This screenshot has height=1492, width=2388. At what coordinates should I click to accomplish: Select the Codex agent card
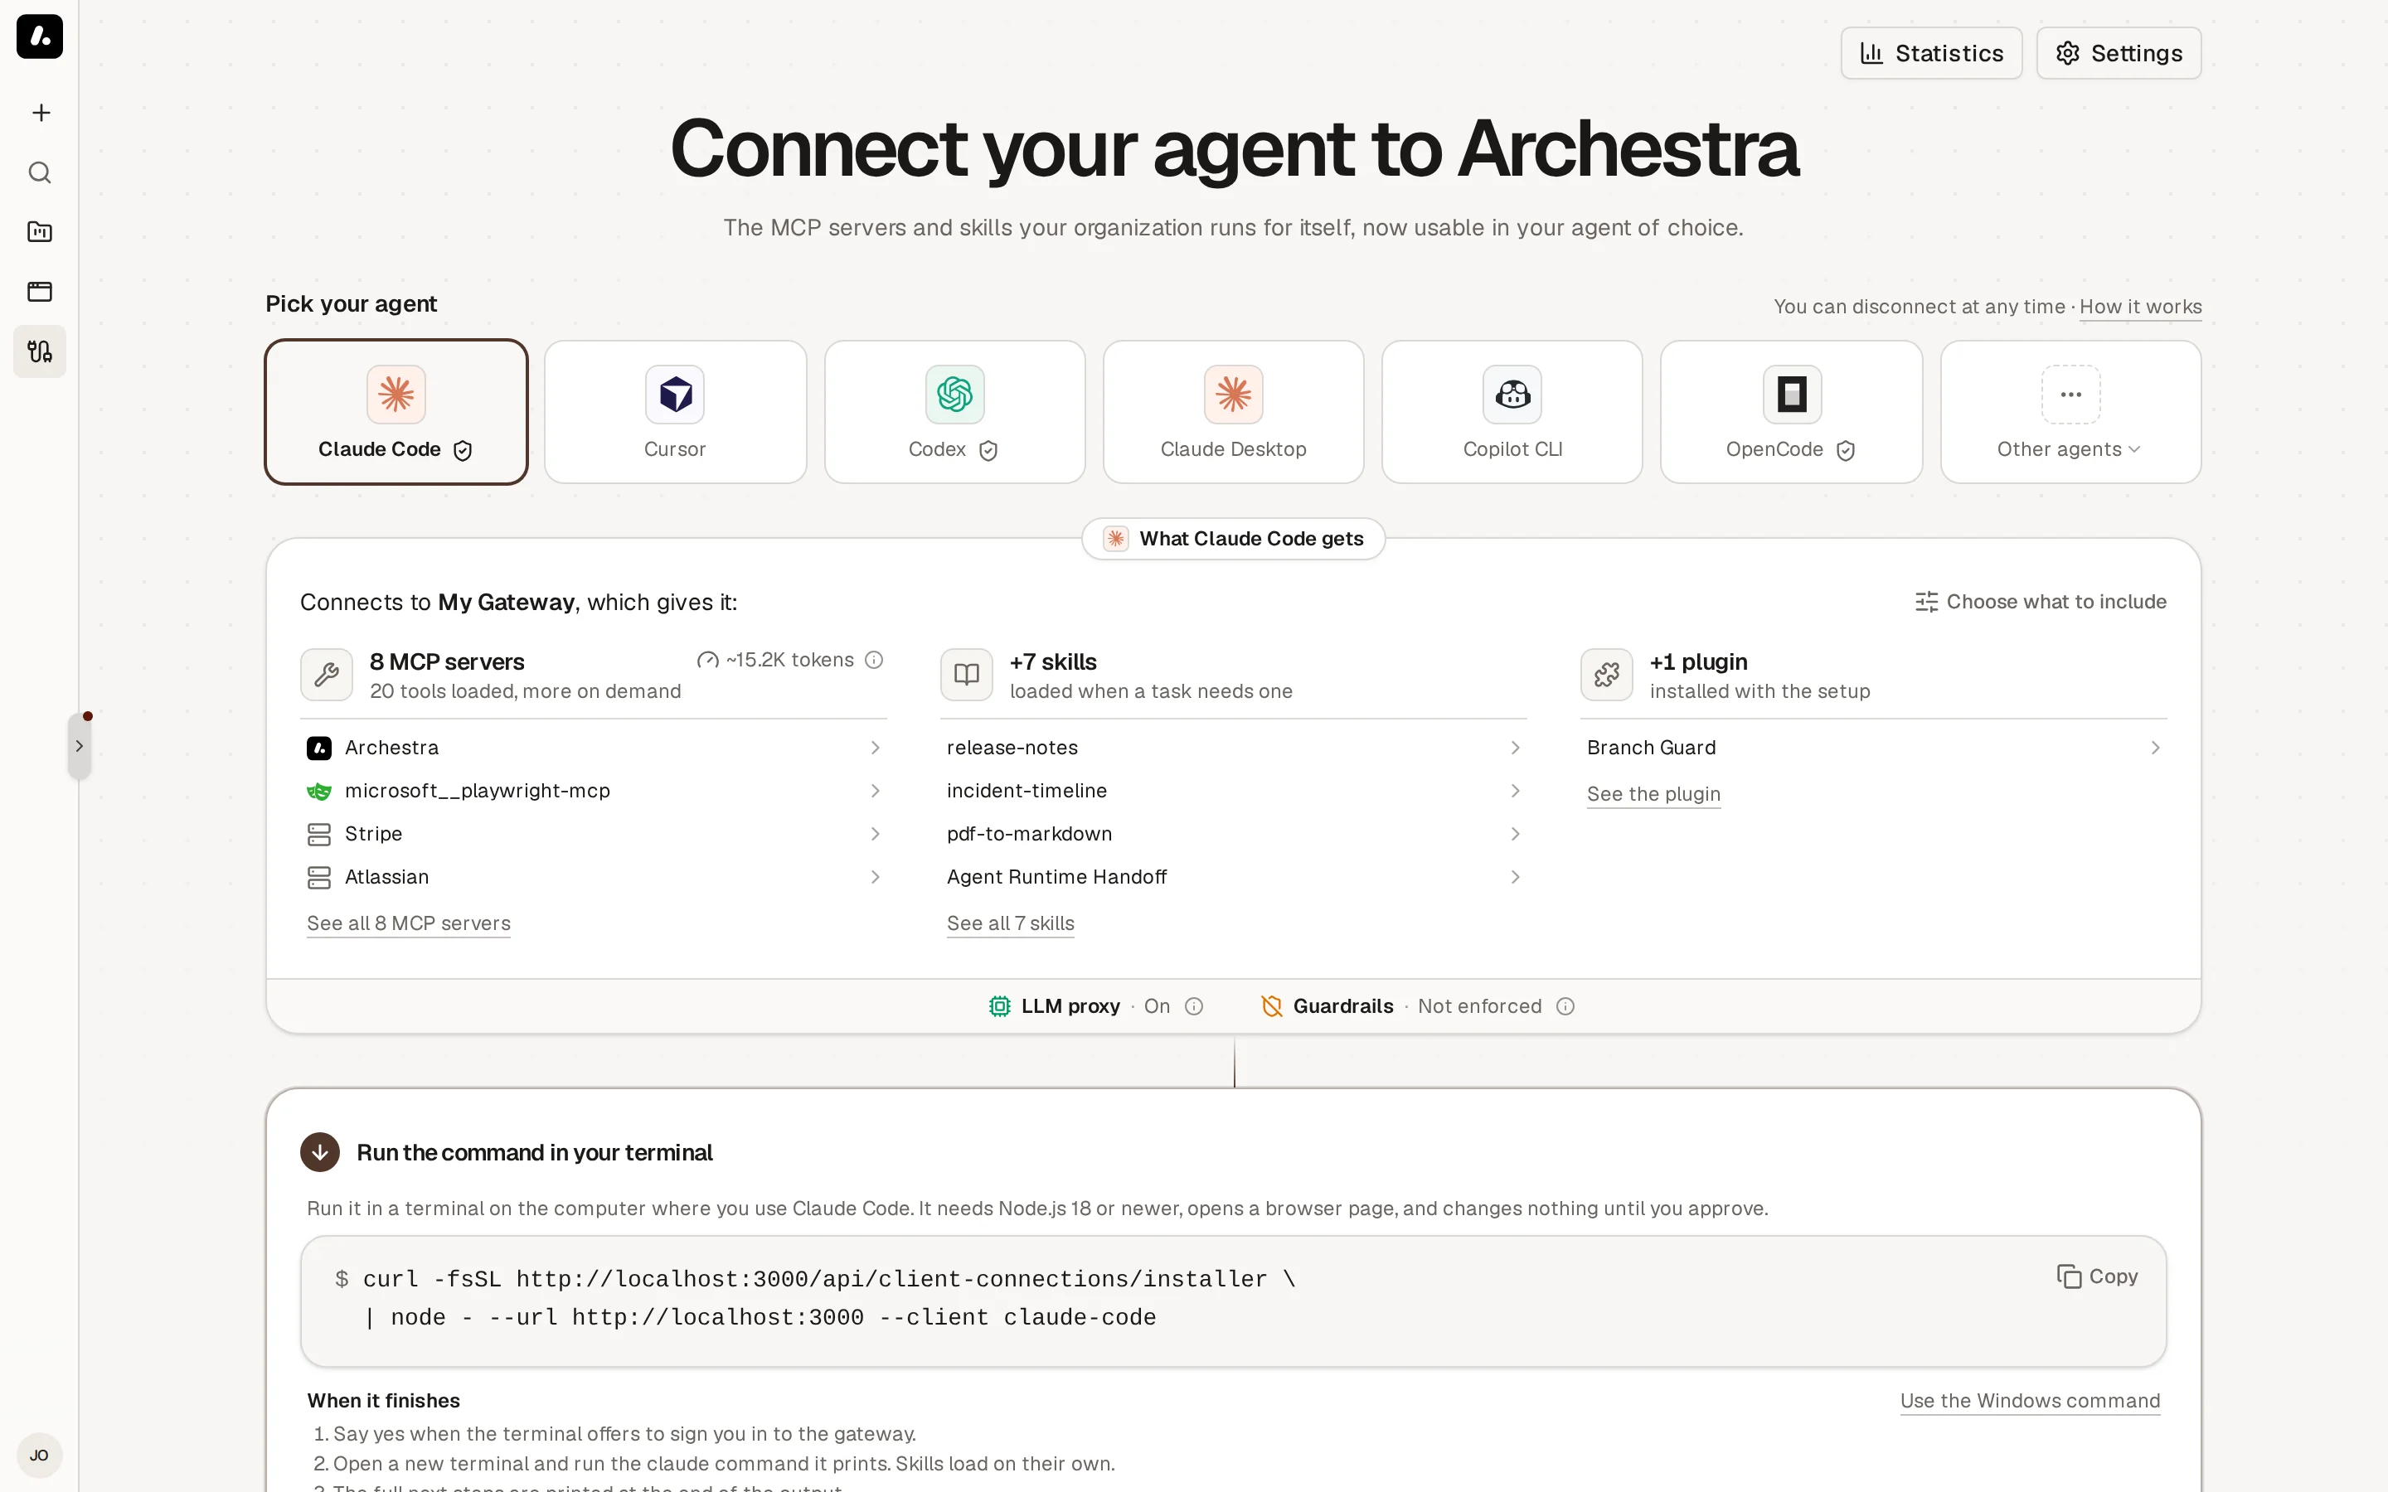[x=954, y=411]
